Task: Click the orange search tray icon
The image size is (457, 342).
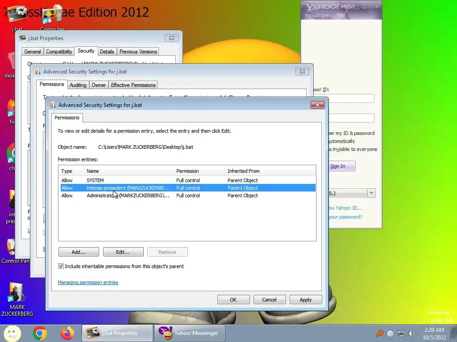Action: tap(380, 333)
